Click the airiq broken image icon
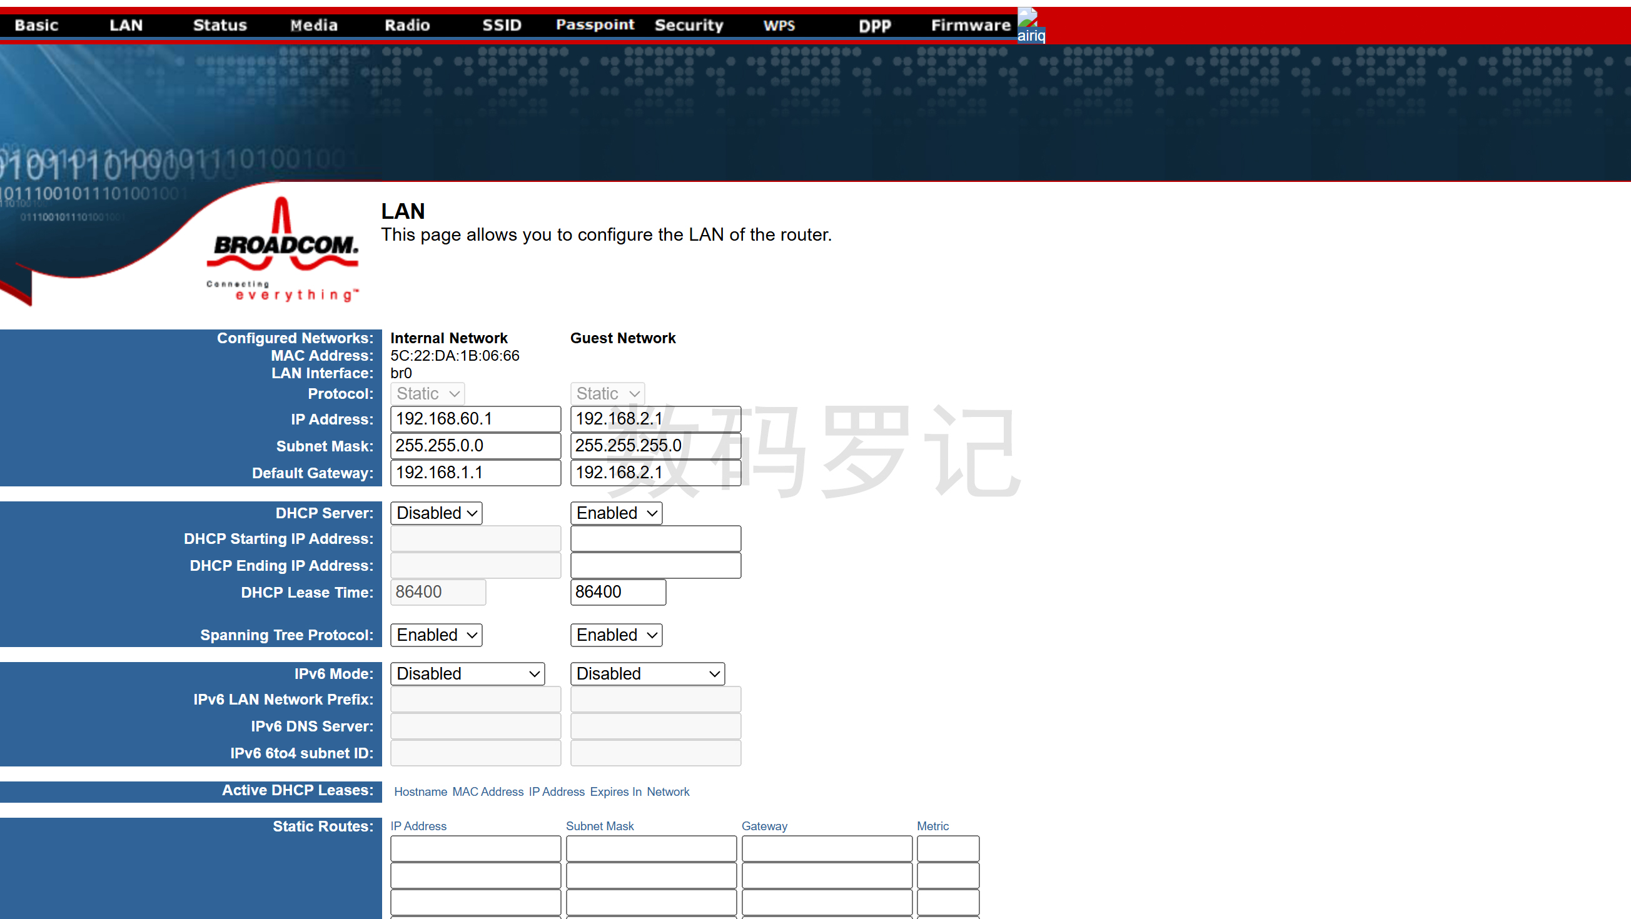This screenshot has width=1631, height=919. [1031, 25]
